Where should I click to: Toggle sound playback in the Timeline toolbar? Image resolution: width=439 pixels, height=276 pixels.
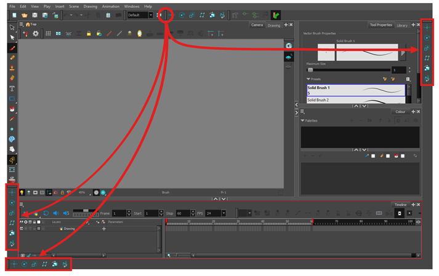pyautogui.click(x=55, y=213)
